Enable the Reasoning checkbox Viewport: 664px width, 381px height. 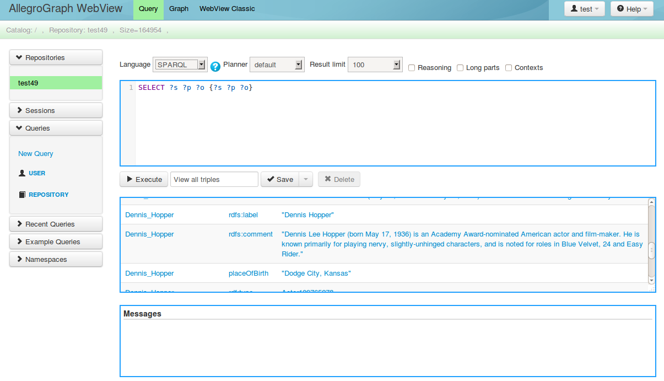click(412, 68)
